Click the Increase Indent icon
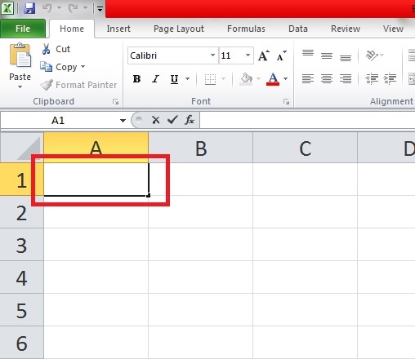 (390, 79)
